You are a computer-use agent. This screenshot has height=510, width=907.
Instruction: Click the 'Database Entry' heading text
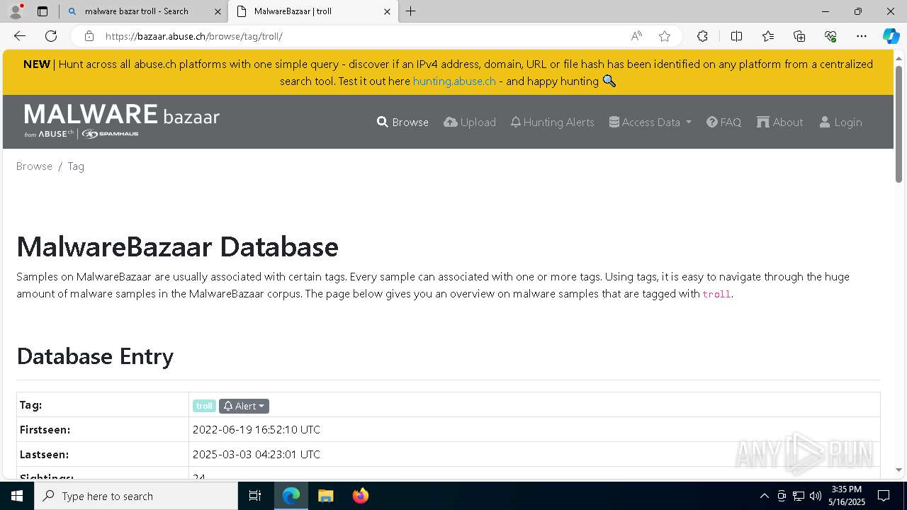click(95, 356)
